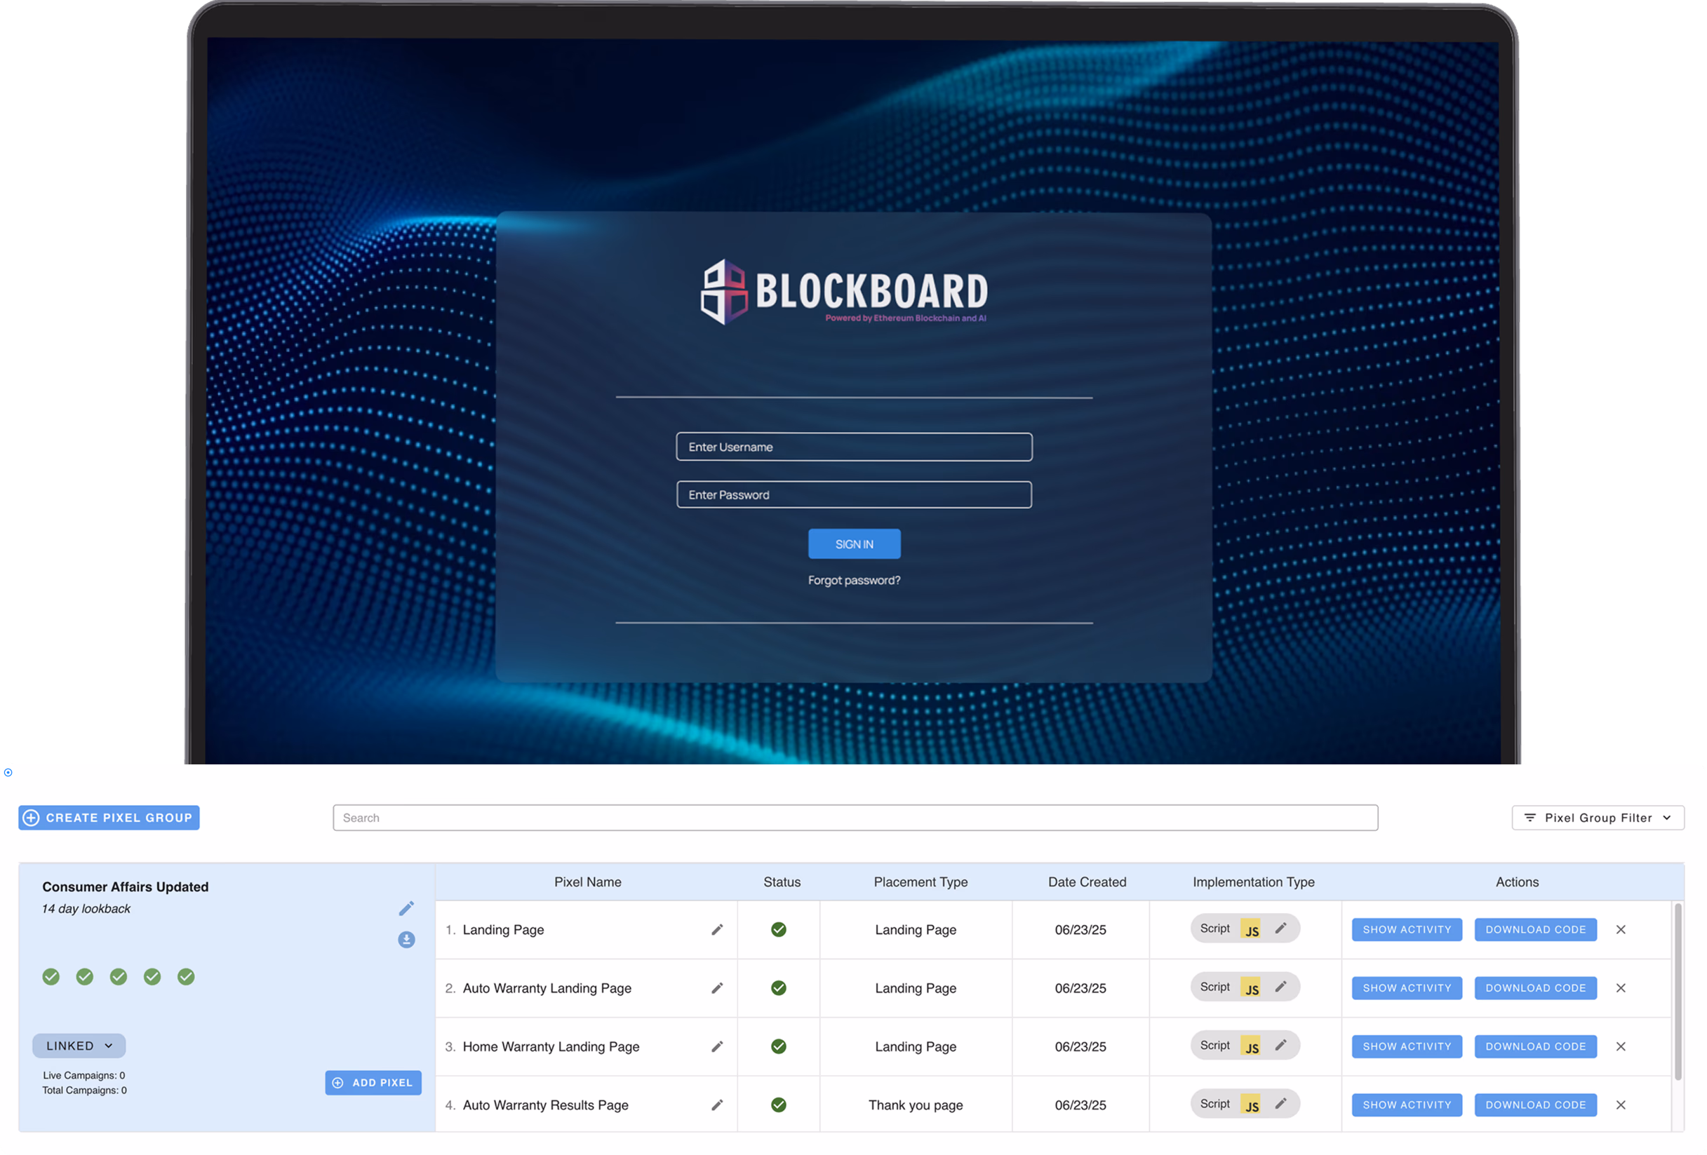Image resolution: width=1707 pixels, height=1155 pixels.
Task: Click status check for Auto Warranty Landing Page
Action: 779,987
